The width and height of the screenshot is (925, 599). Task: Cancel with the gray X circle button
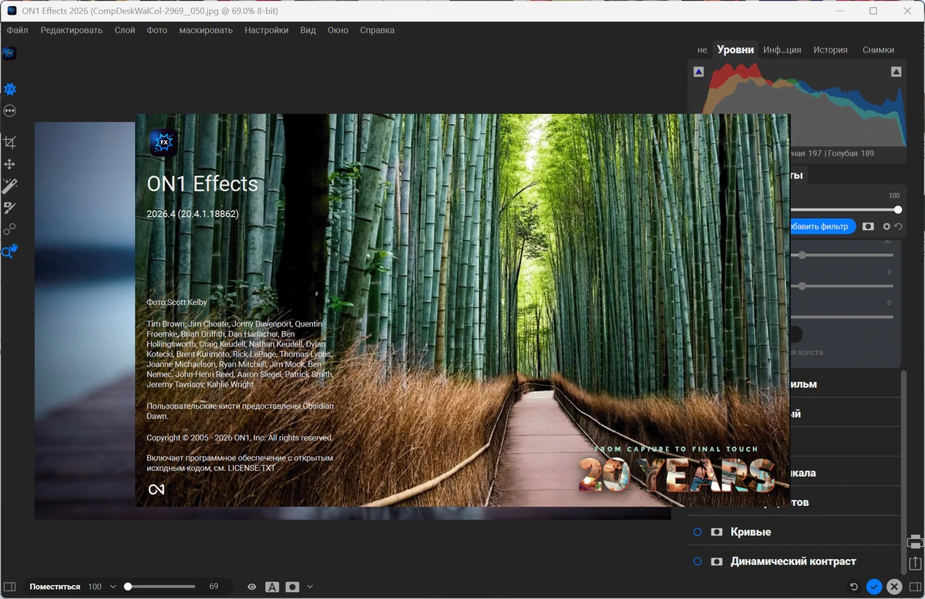(894, 587)
